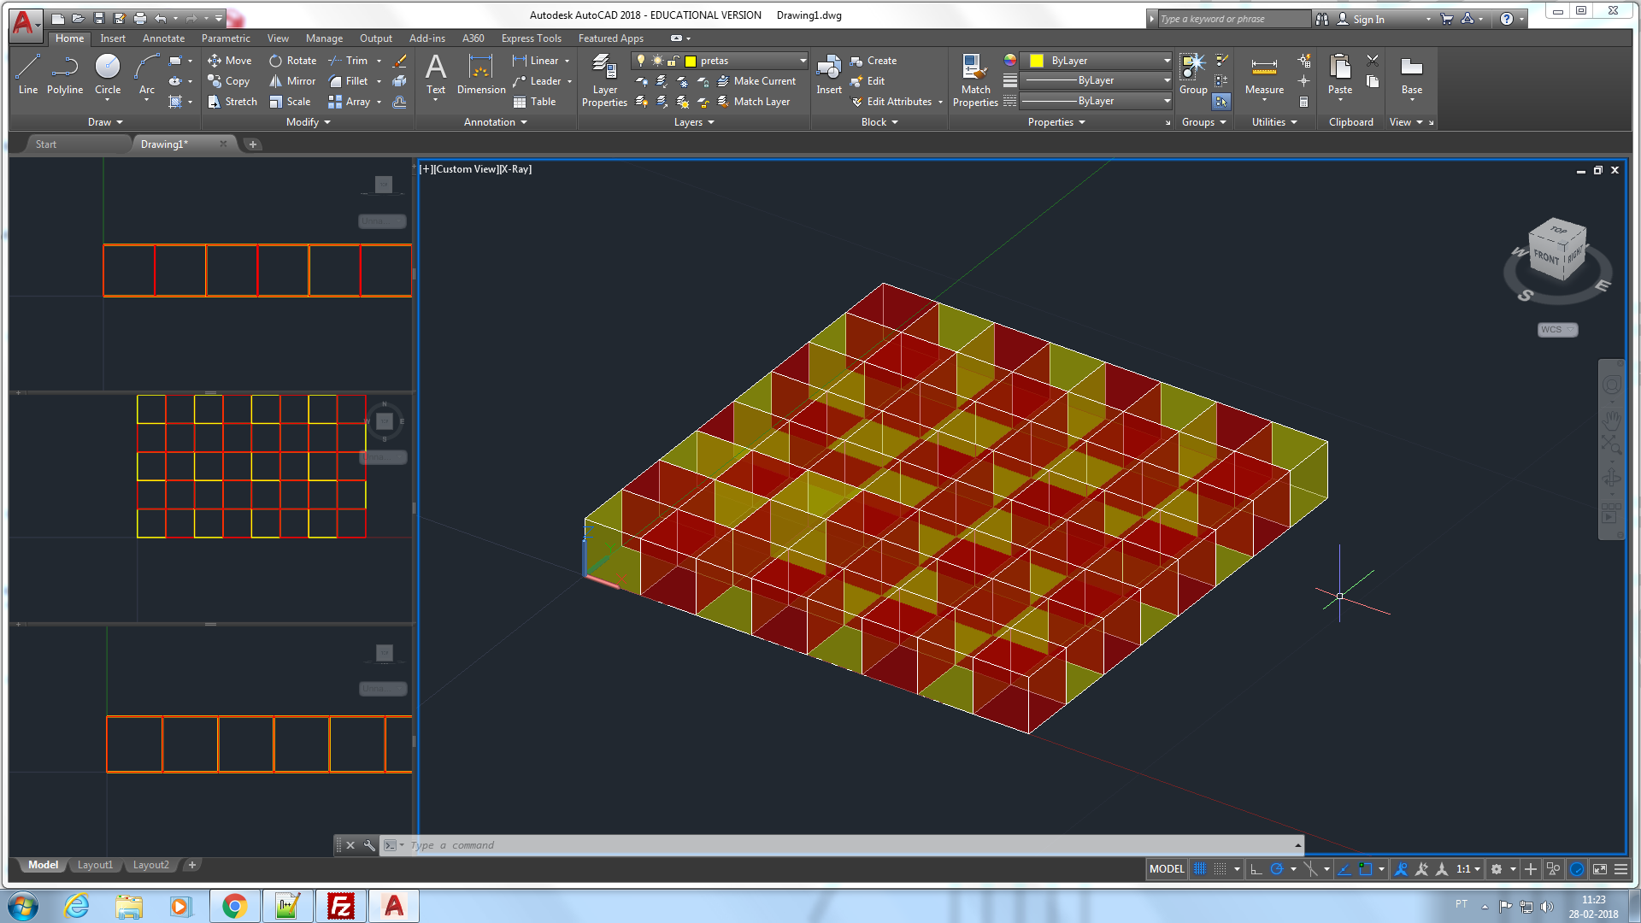This screenshot has height=923, width=1641.
Task: Click the Layout1 tab
Action: click(x=93, y=864)
